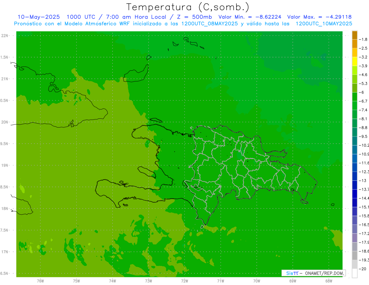Click the "73W" longitude axis label
This screenshot has height=285, width=369.
149,281
